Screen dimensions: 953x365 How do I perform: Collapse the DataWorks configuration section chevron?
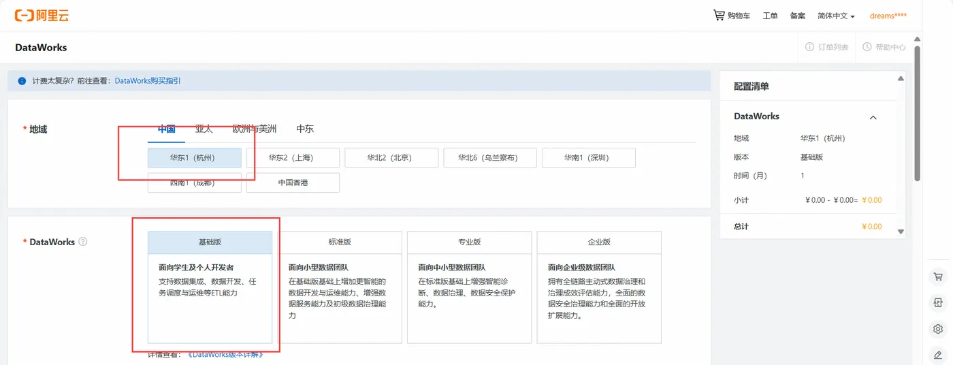(873, 117)
